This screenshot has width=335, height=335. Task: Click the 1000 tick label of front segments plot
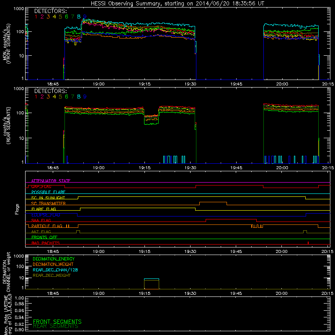pos(19,9)
